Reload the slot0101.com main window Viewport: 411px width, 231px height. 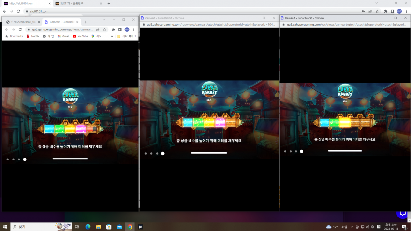(18, 11)
